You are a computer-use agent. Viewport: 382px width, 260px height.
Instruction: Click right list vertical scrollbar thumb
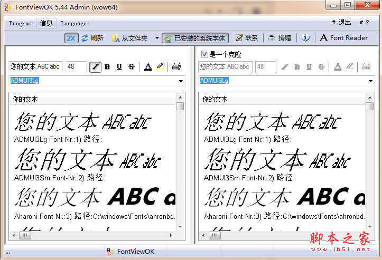(369, 107)
